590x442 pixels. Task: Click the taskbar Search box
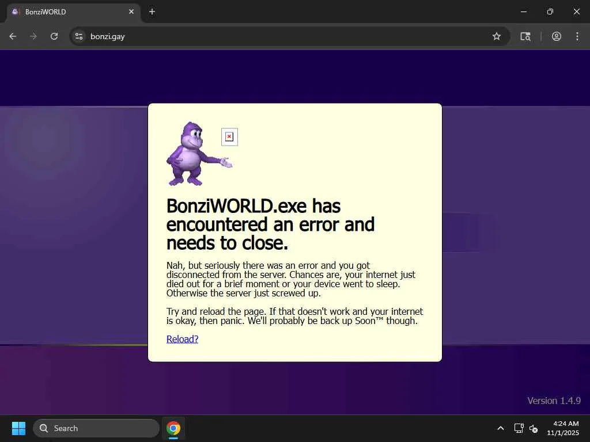pos(96,428)
